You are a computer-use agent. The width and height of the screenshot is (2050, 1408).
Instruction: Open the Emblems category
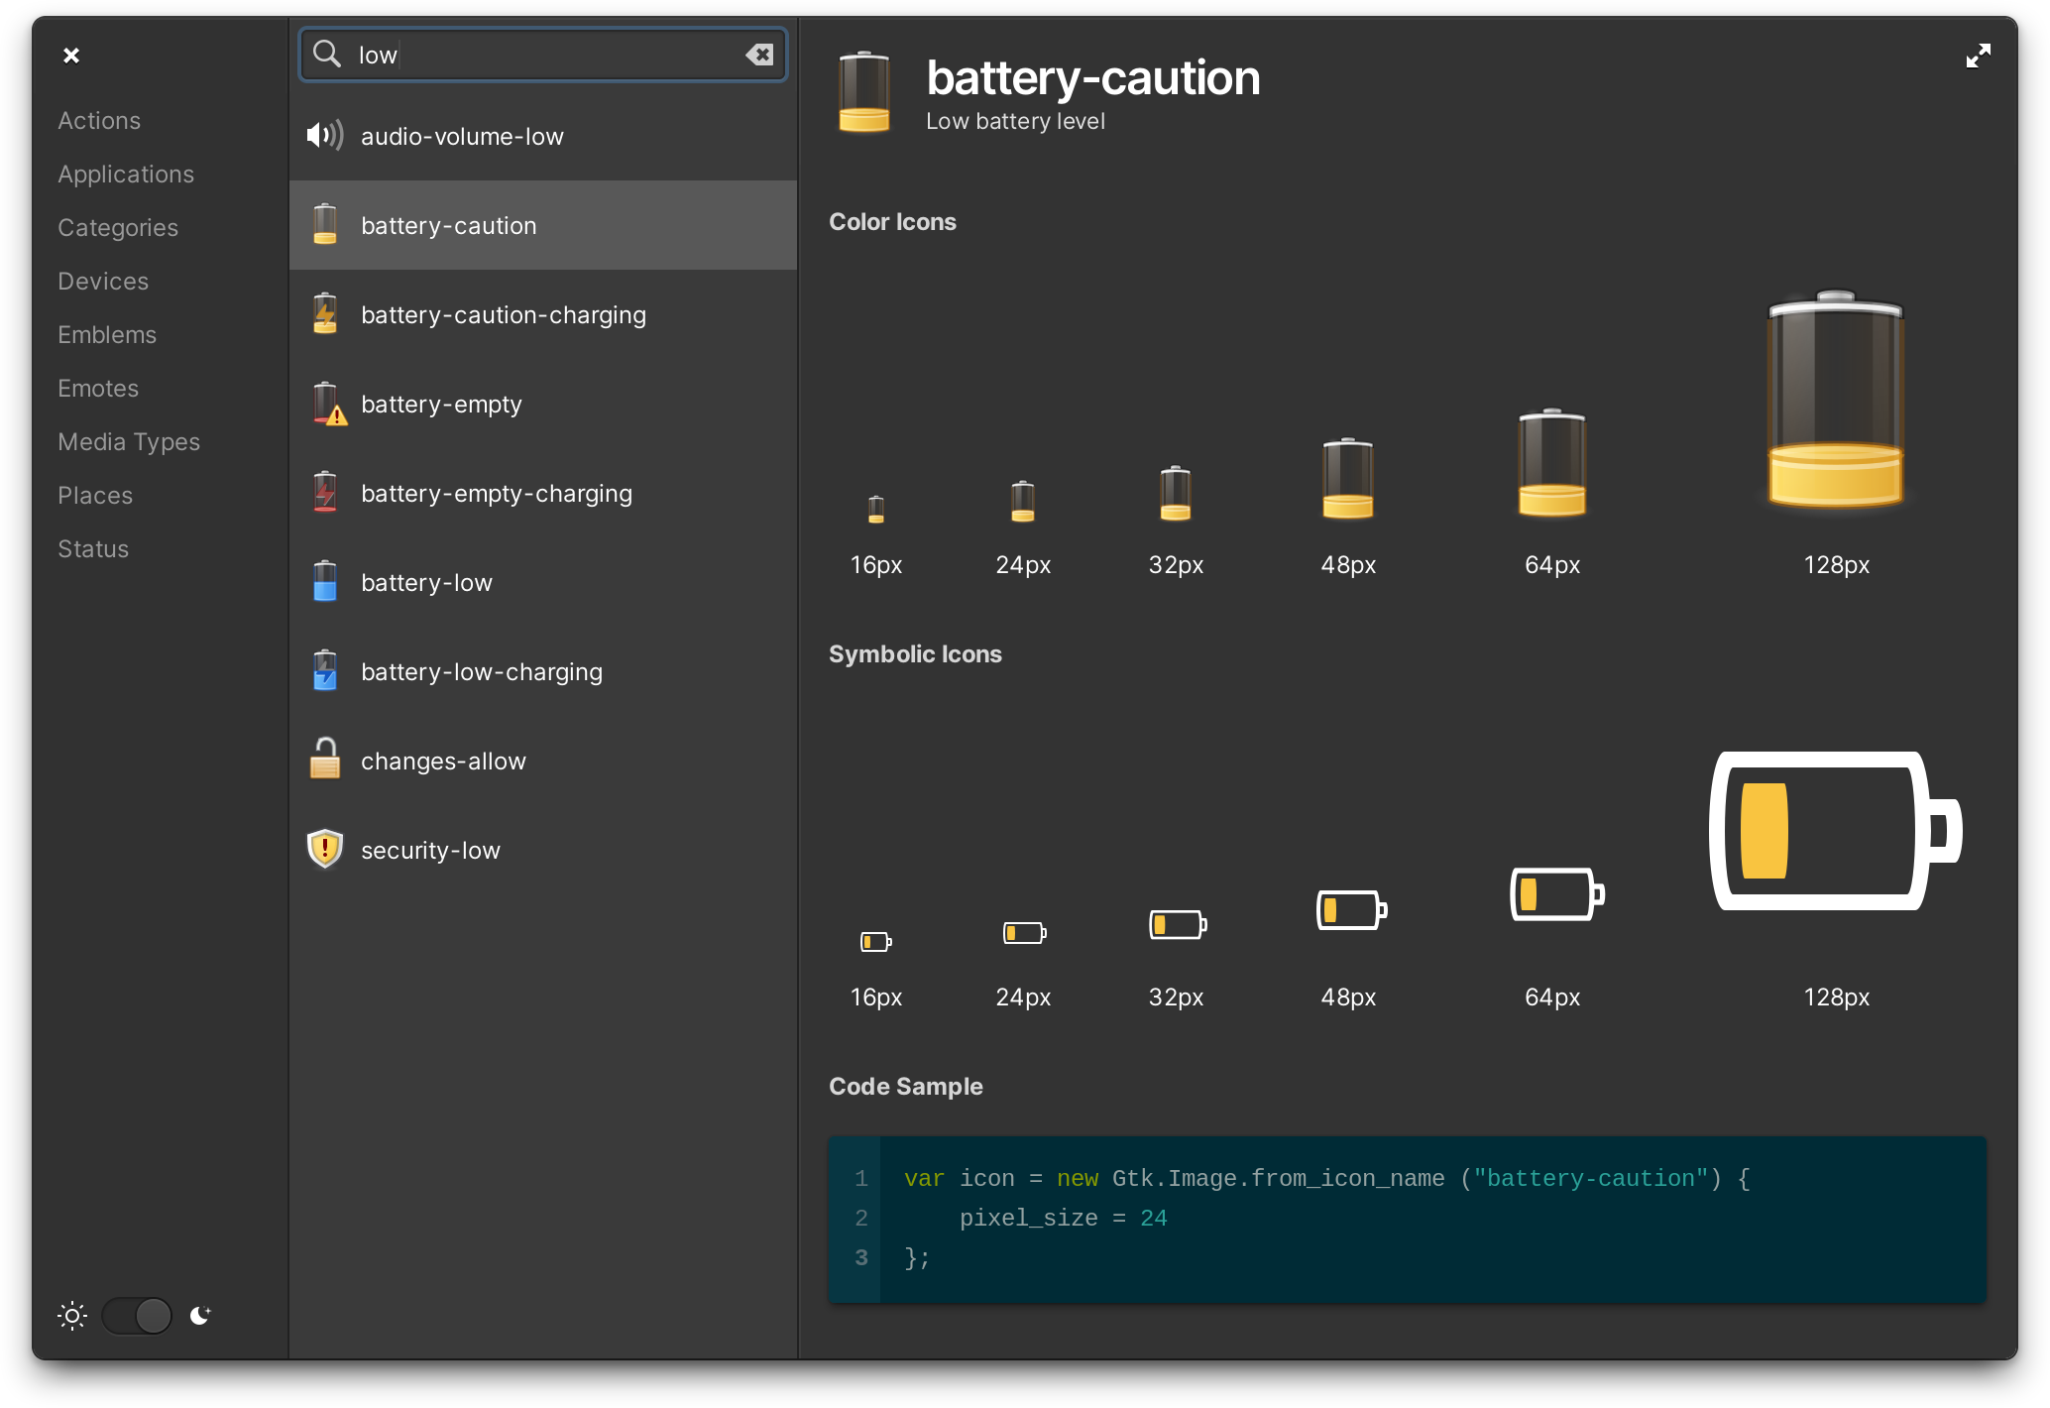click(107, 335)
